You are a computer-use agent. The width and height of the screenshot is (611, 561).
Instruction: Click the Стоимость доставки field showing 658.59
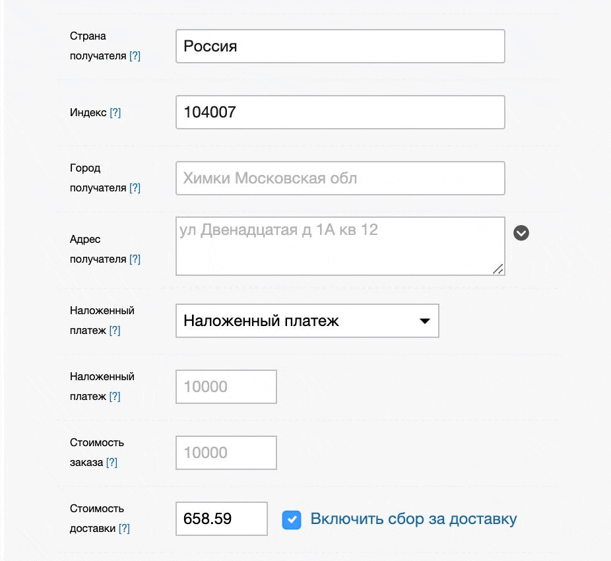pos(221,519)
